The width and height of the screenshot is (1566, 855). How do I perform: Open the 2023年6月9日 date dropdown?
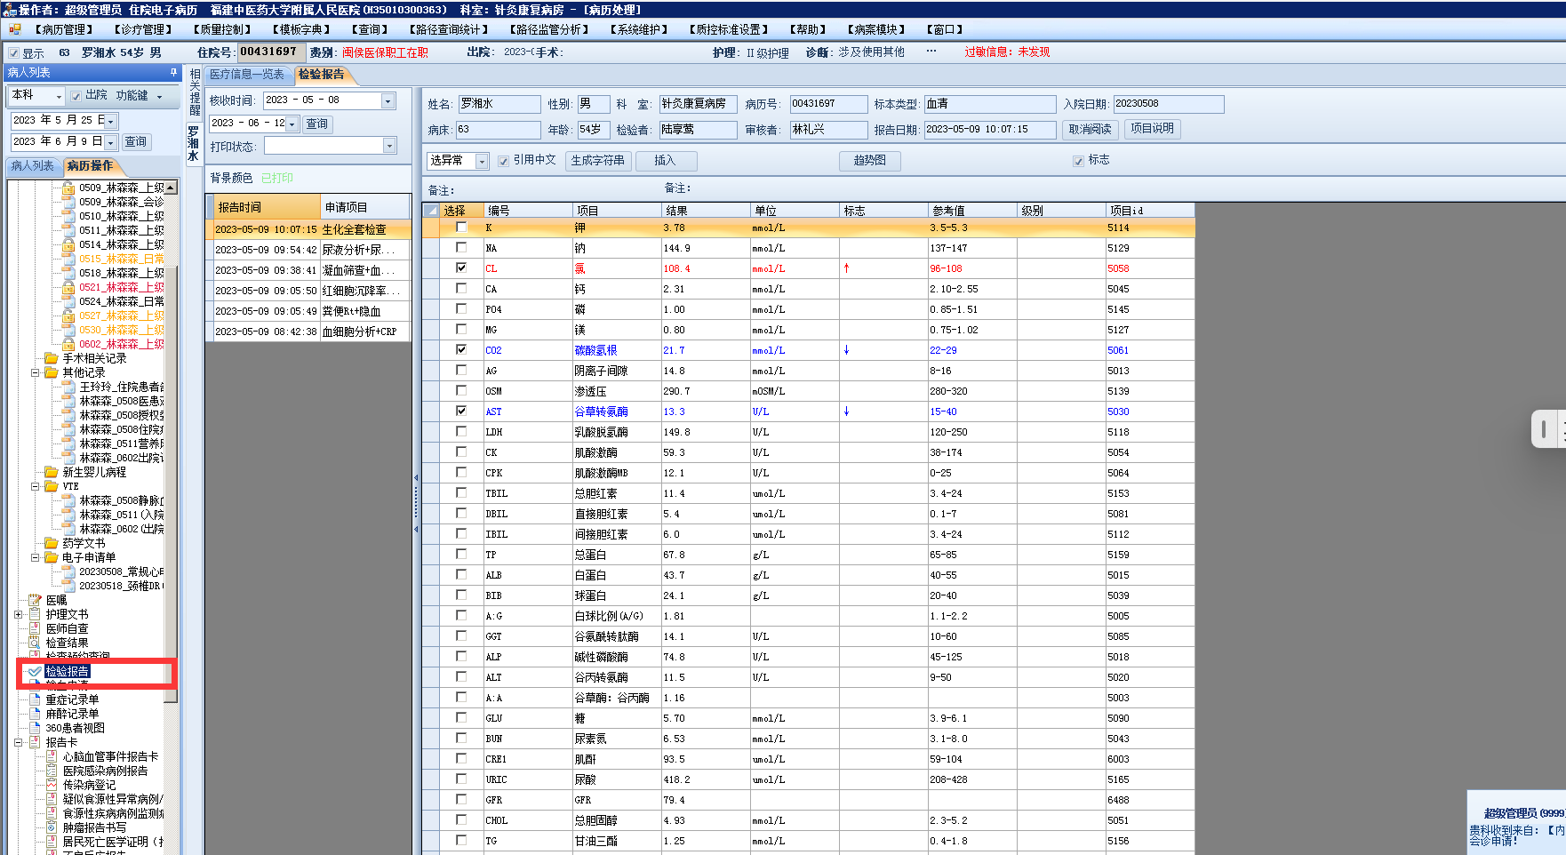(111, 142)
